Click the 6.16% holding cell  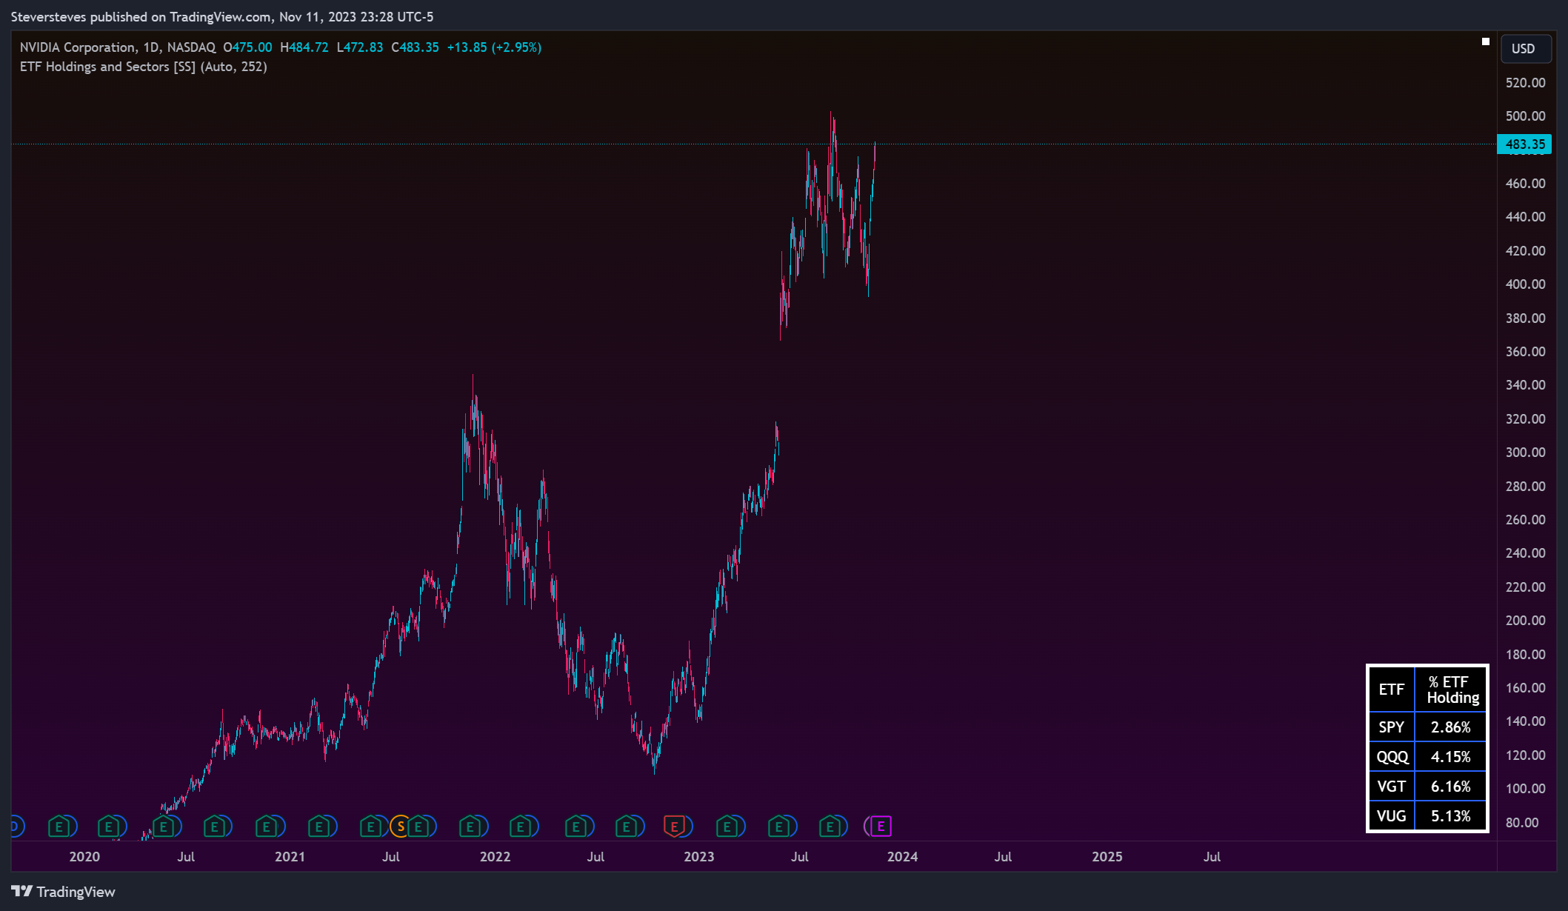point(1451,787)
